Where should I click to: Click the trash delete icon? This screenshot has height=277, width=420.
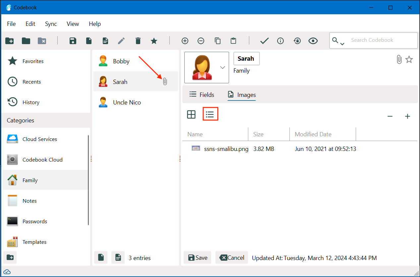pos(138,41)
